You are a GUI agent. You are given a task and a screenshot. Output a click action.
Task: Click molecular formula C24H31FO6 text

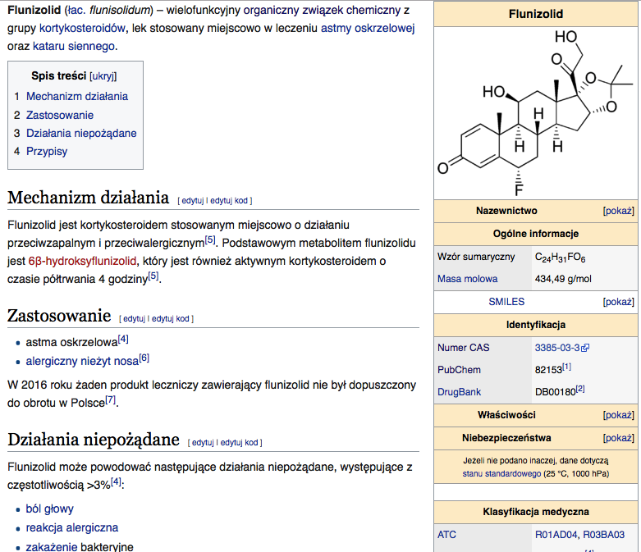[x=560, y=258]
